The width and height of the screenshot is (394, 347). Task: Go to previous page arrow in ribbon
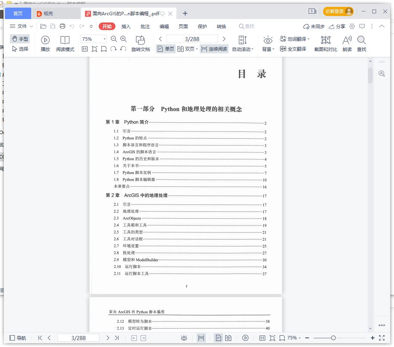(x=160, y=39)
